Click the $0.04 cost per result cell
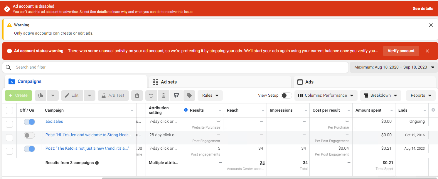The image size is (438, 179). pyautogui.click(x=331, y=151)
